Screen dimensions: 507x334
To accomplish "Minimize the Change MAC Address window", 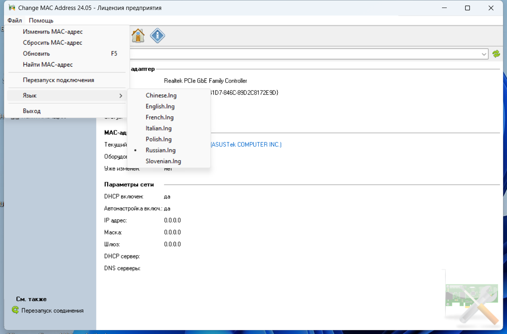I will tap(444, 8).
